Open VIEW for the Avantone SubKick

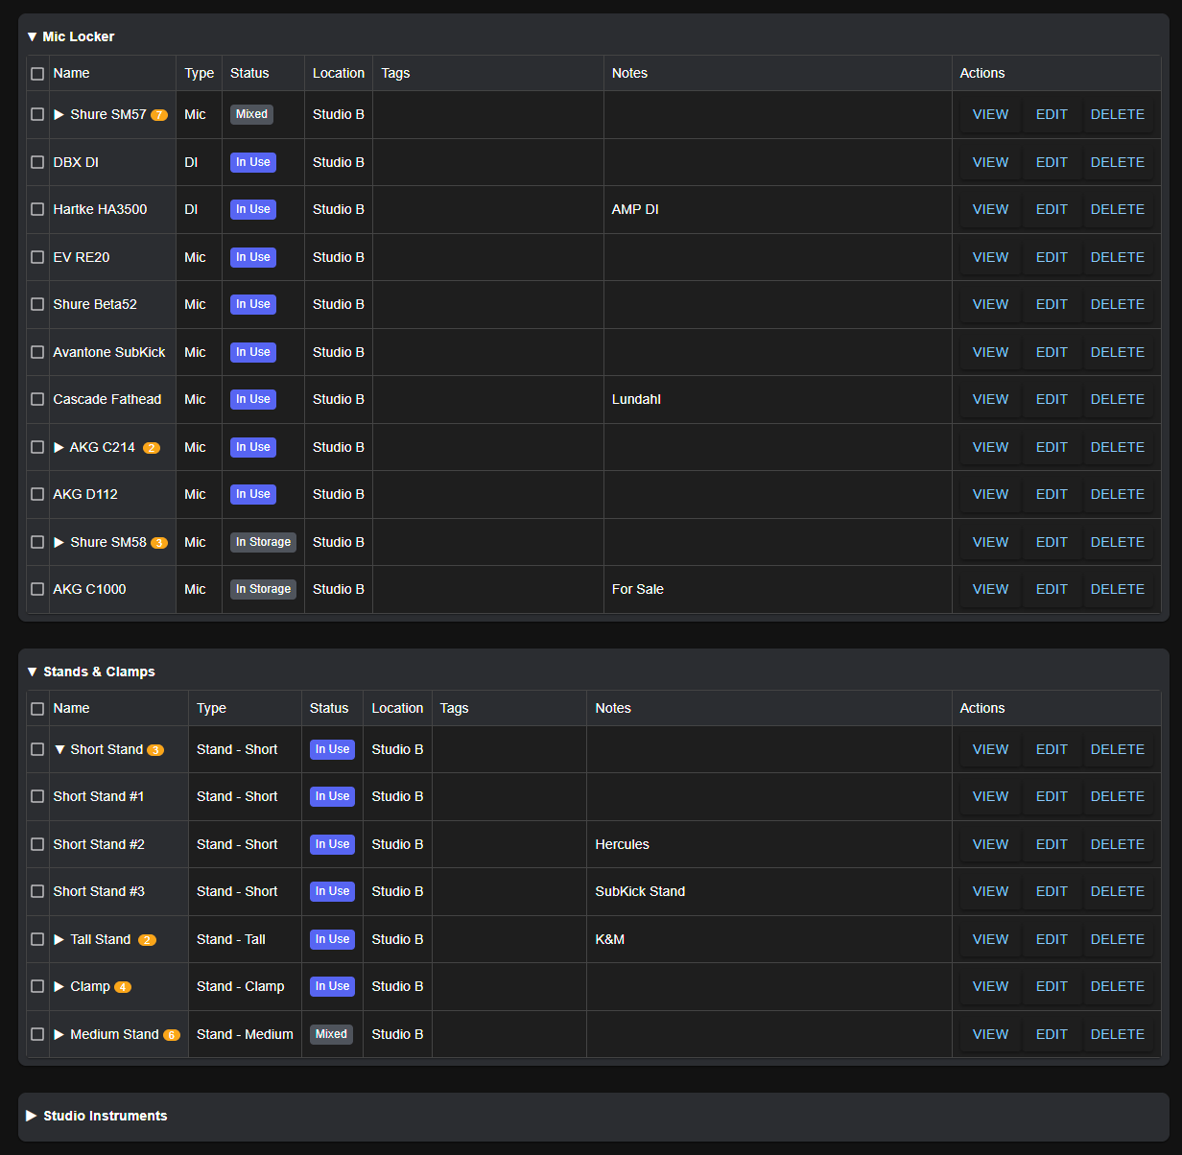[989, 351]
